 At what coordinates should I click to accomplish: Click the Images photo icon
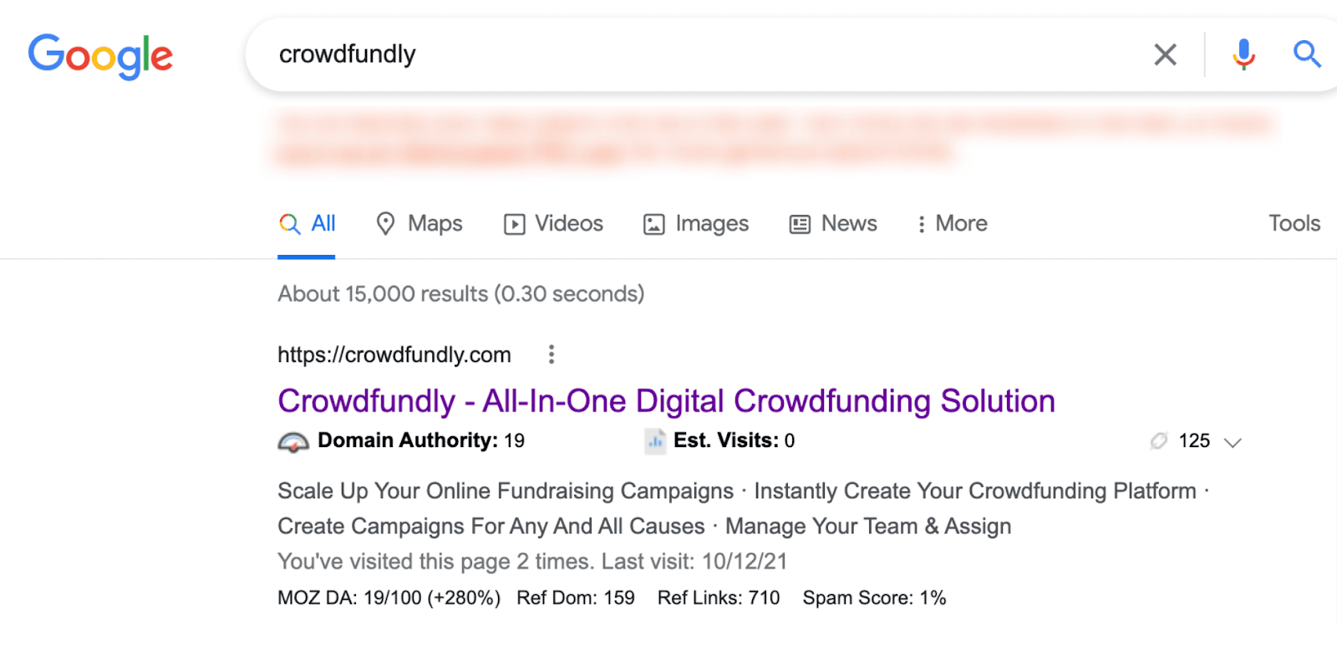(x=653, y=223)
